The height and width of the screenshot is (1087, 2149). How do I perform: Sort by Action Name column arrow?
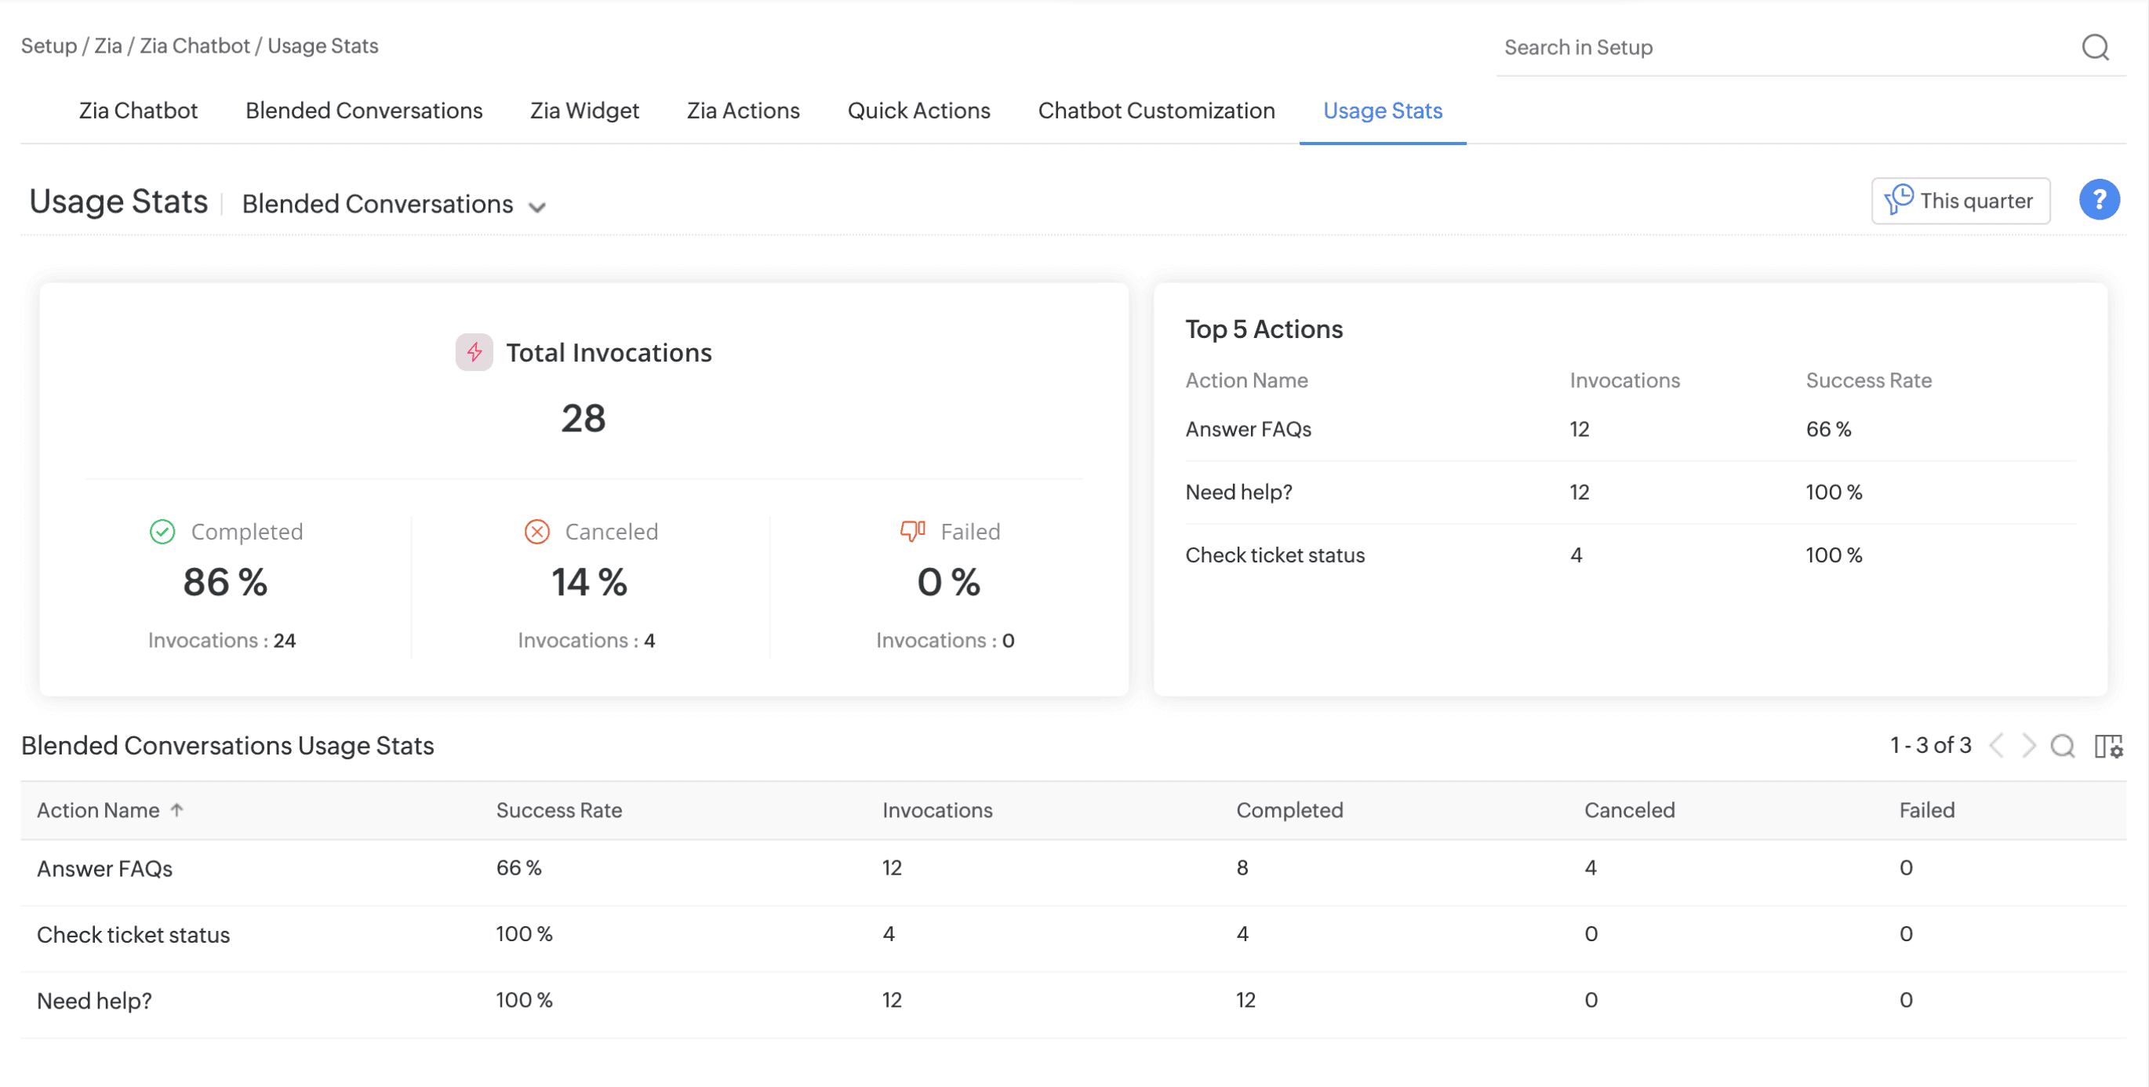176,810
